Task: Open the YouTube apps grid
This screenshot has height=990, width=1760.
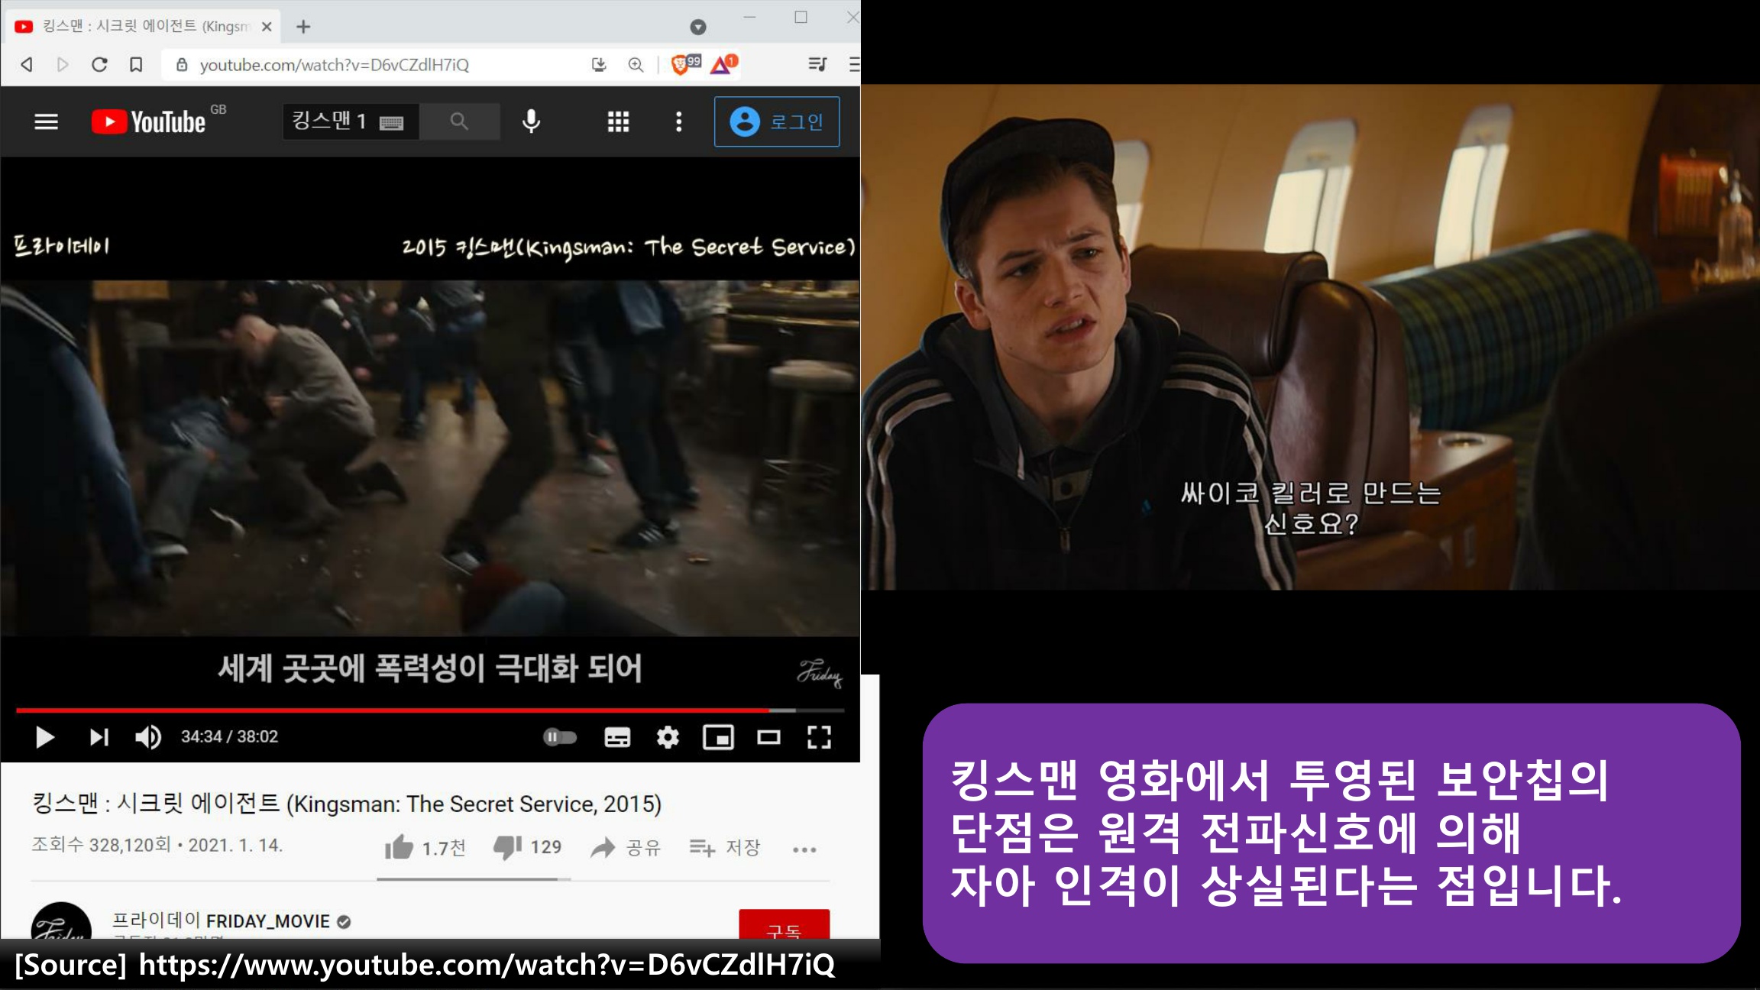Action: pos(618,121)
